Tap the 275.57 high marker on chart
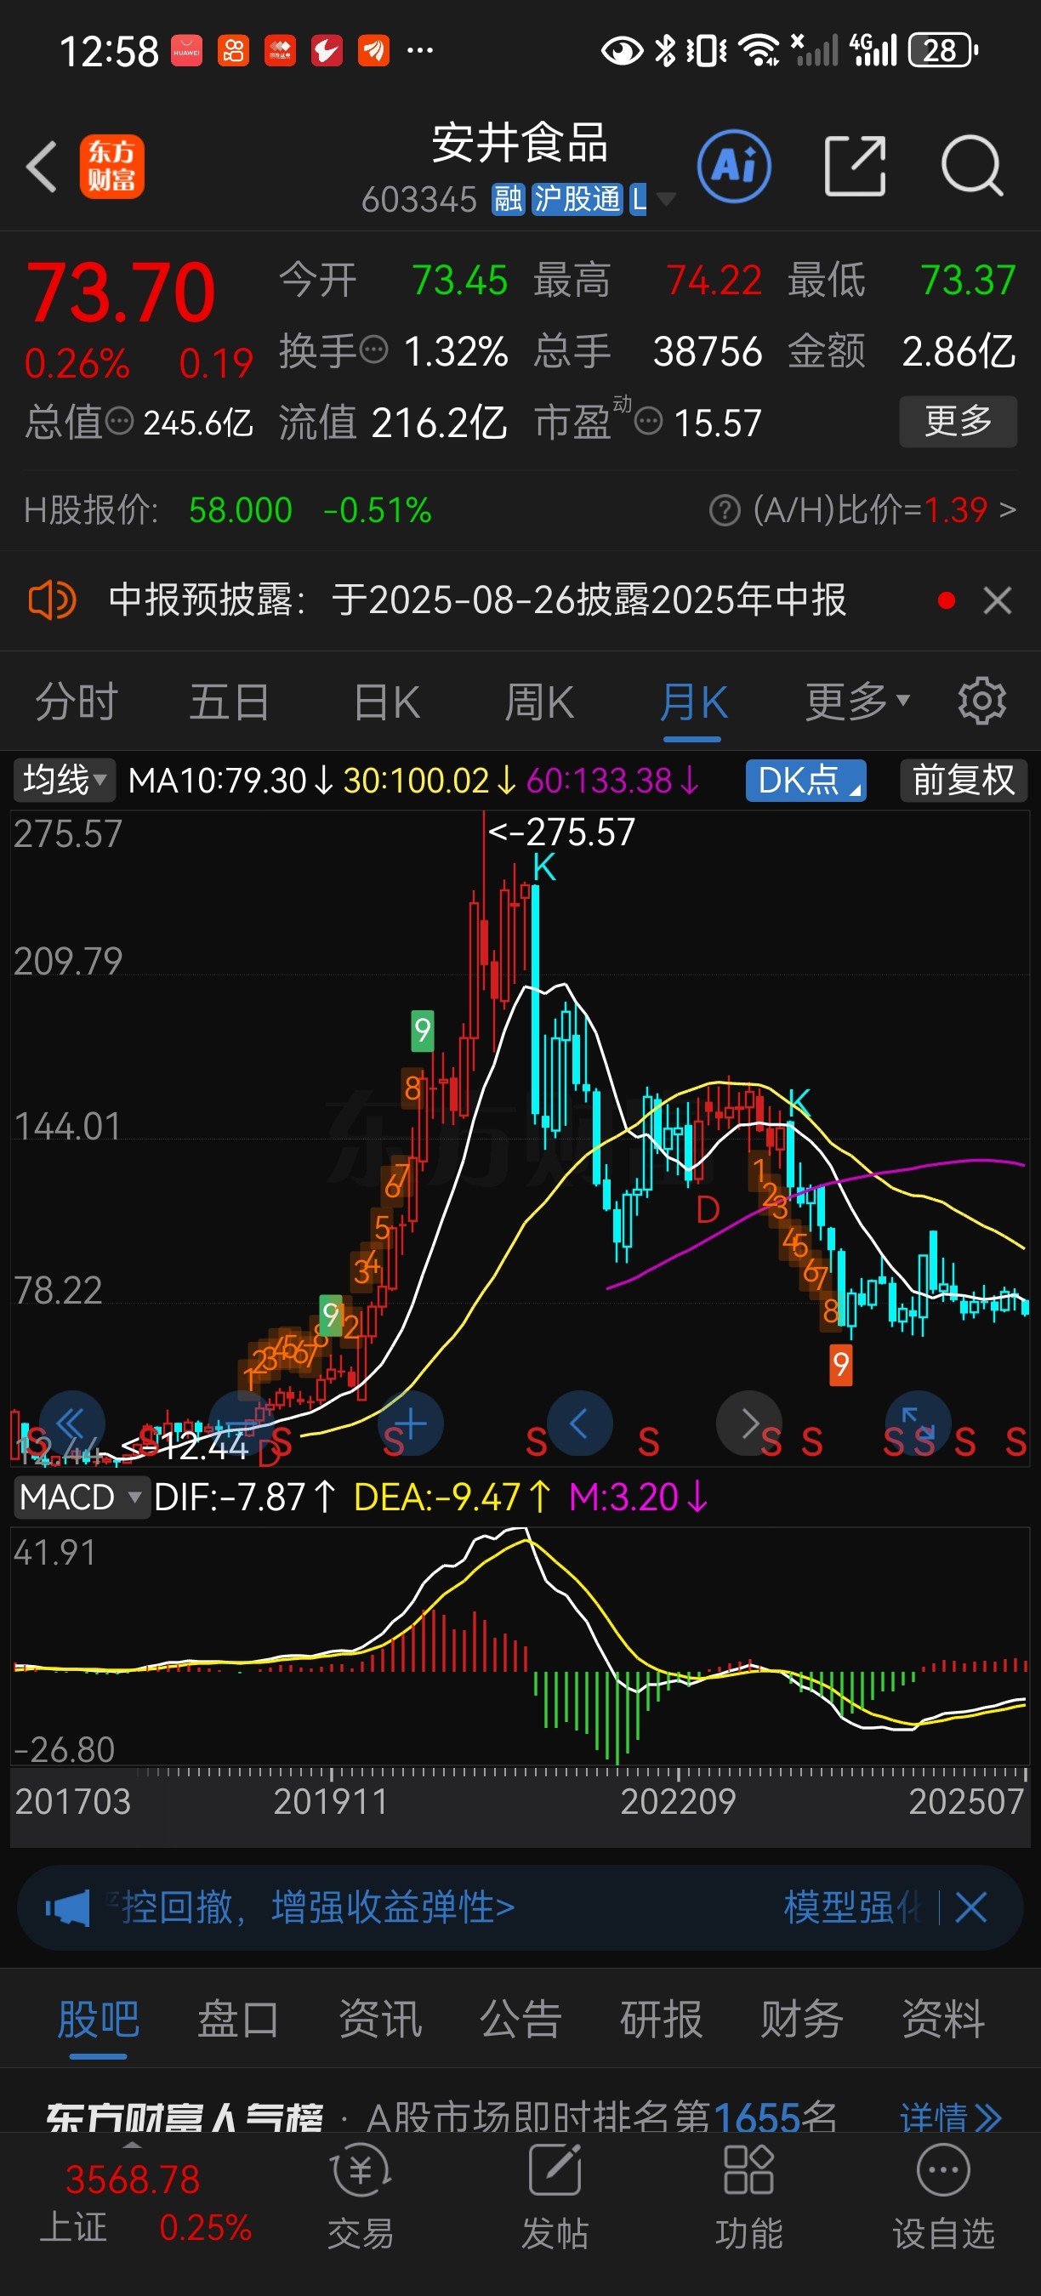This screenshot has width=1041, height=2296. [x=561, y=833]
